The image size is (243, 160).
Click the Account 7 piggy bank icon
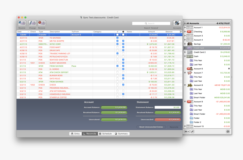(190, 73)
